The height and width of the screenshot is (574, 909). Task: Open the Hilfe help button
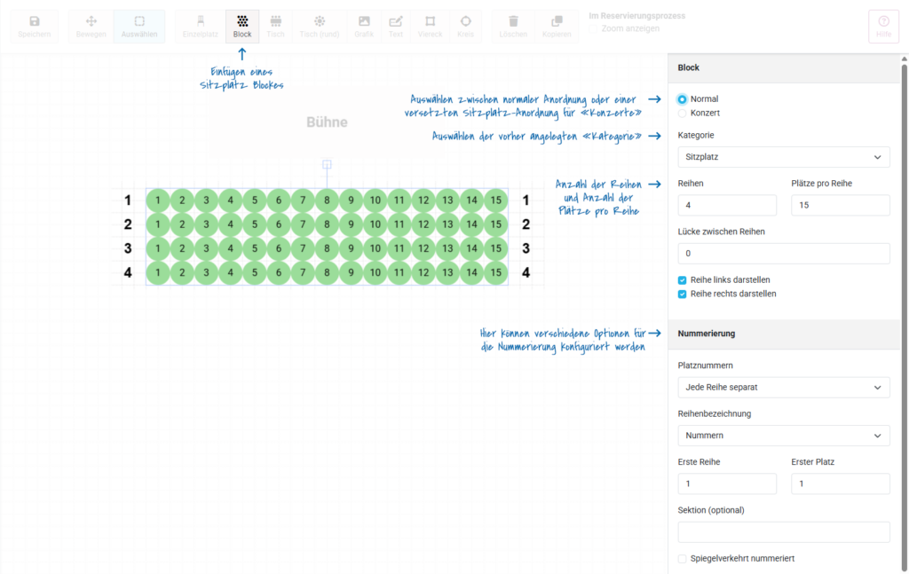tap(882, 26)
